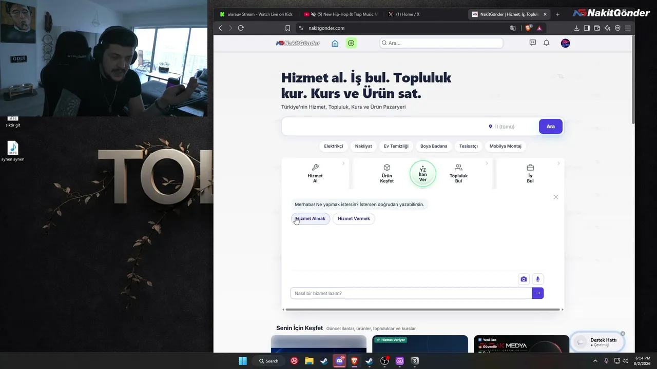Open OBS Studio from the taskbar
Image resolution: width=657 pixels, height=369 pixels.
pos(384,361)
